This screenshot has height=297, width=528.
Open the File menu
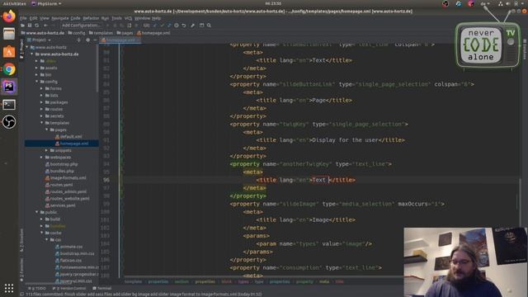(23, 18)
